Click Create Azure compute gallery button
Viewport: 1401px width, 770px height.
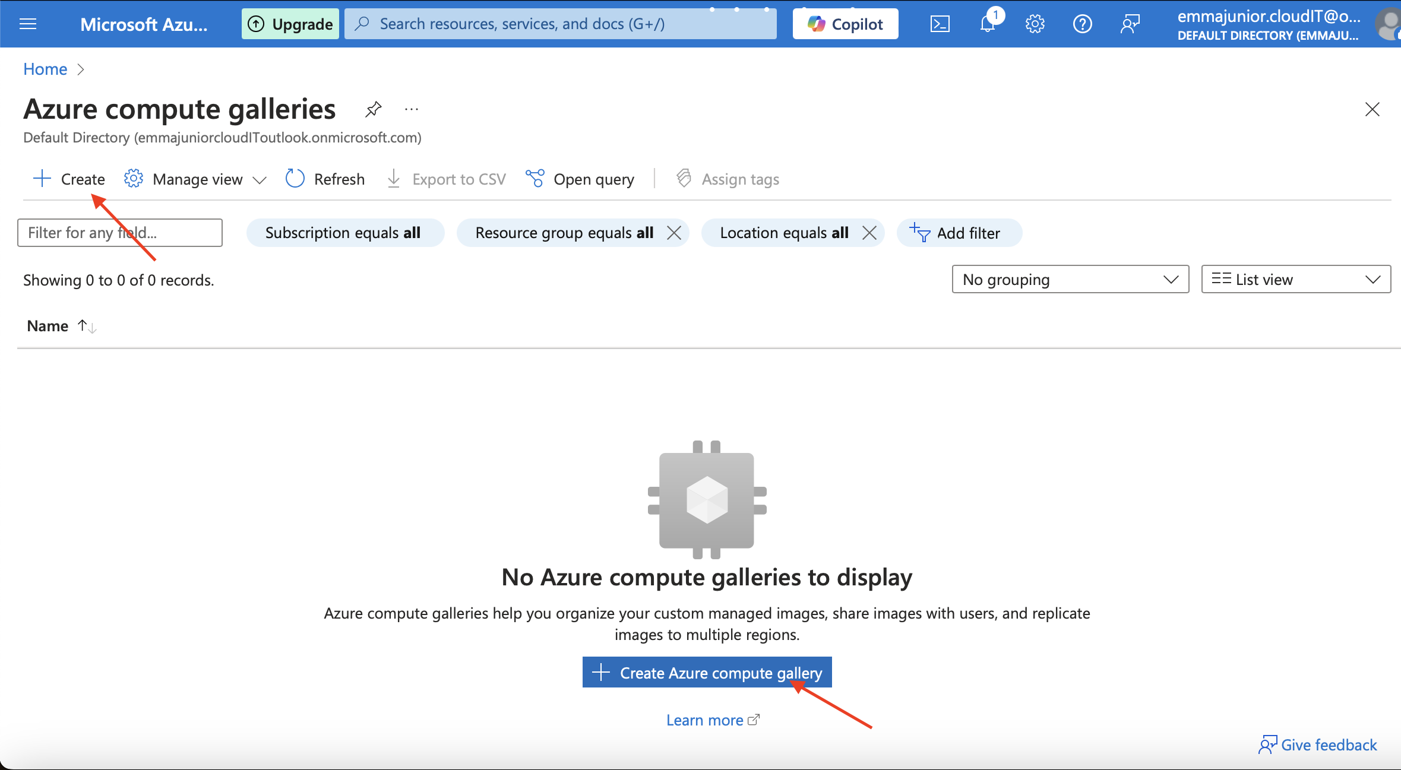707,672
